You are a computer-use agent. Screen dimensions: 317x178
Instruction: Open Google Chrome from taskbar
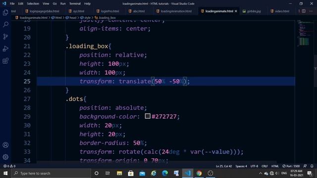tap(199, 173)
